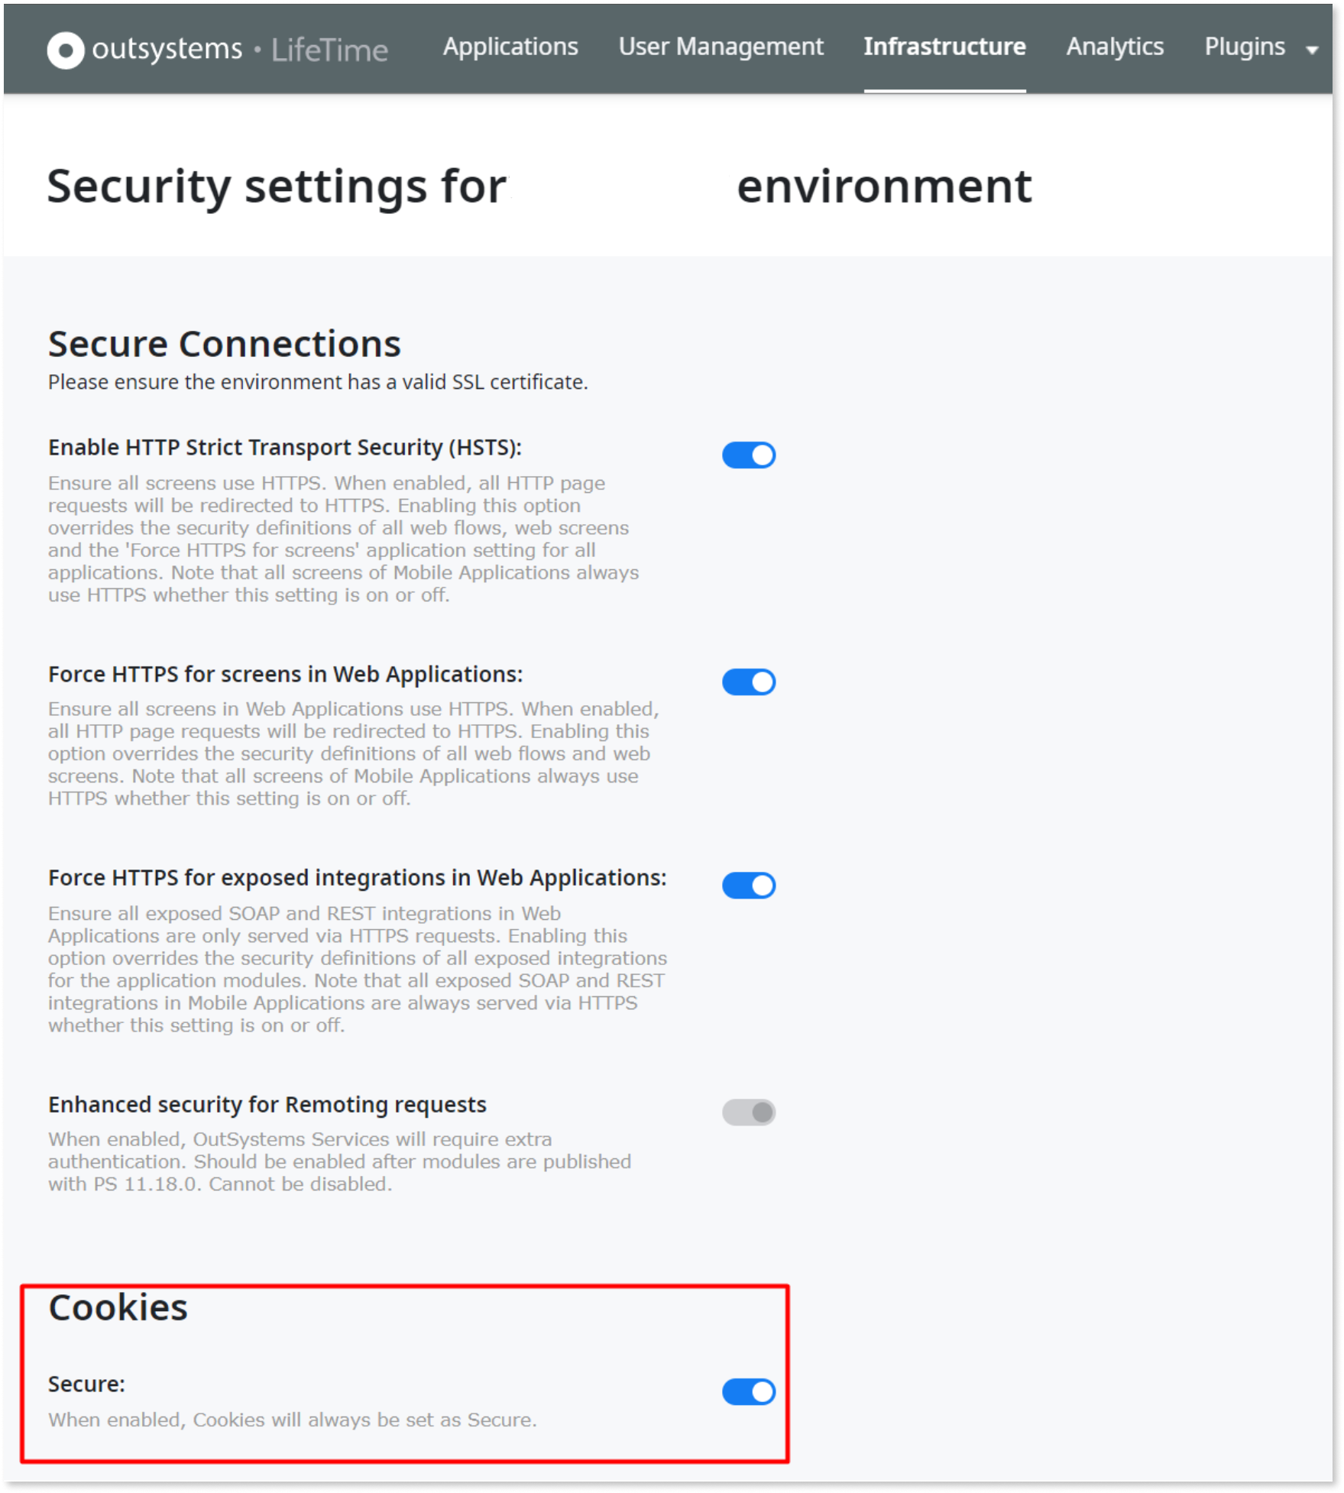
Task: Turn off the Cookies Secure toggle
Action: tap(749, 1391)
